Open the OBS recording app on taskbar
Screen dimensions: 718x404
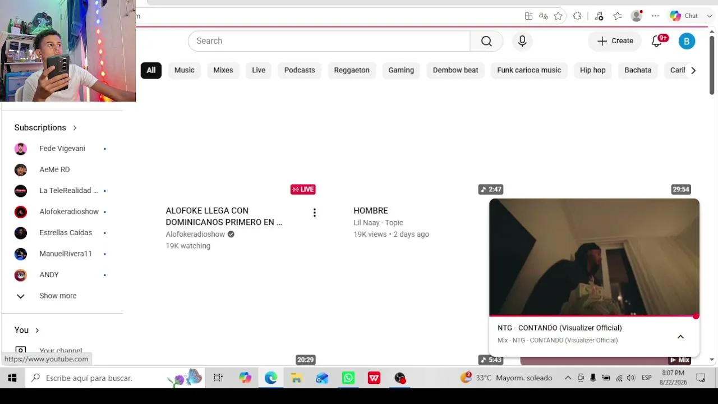click(x=400, y=378)
